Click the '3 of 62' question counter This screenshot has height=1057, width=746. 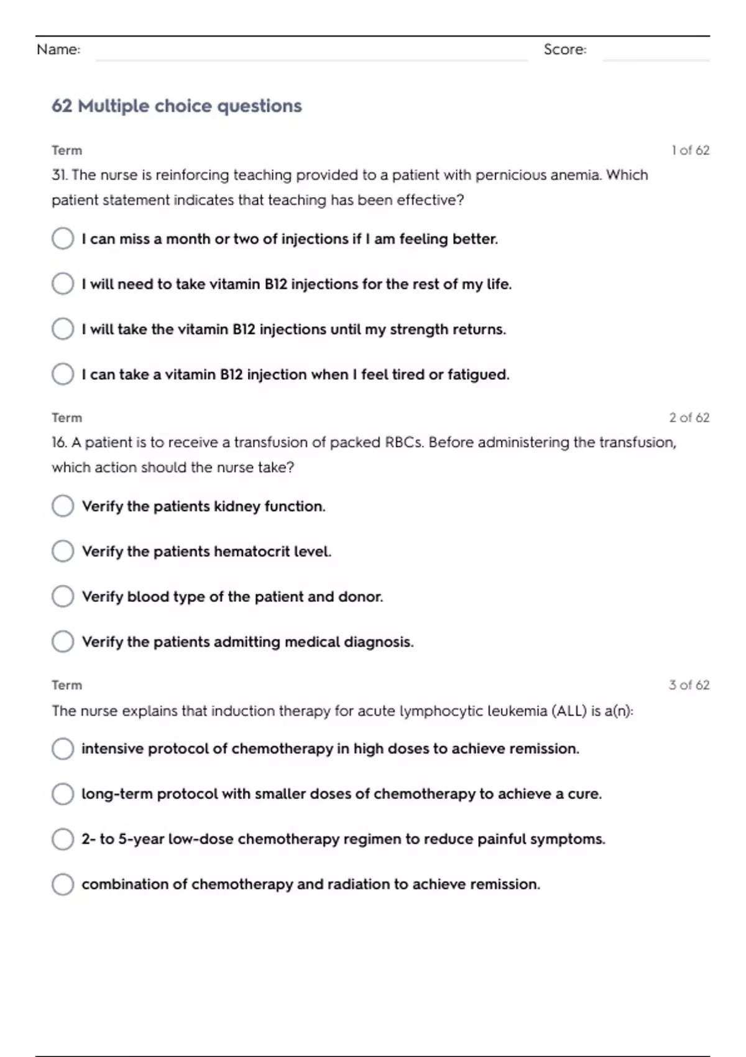tap(689, 685)
